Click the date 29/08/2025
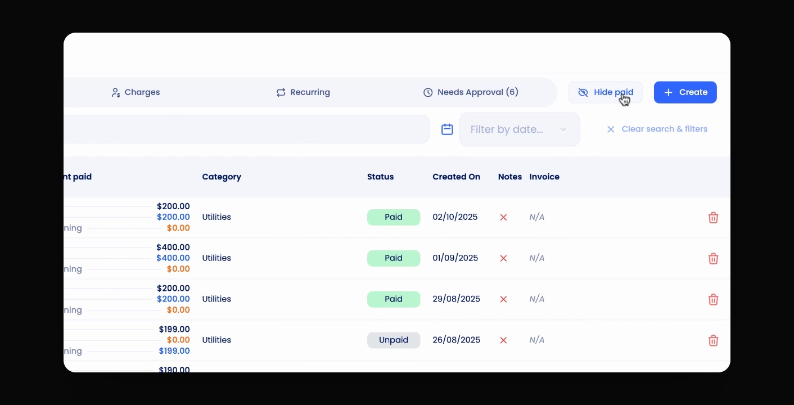Viewport: 794px width, 405px height. (456, 299)
